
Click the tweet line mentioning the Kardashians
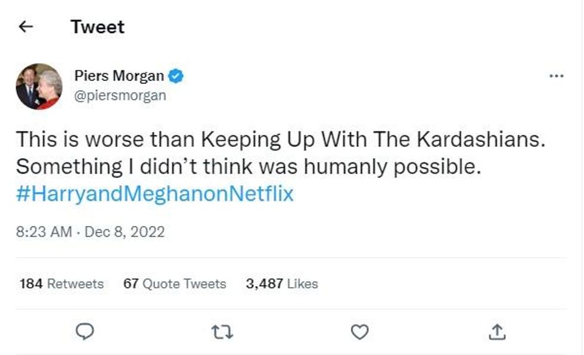[281, 139]
